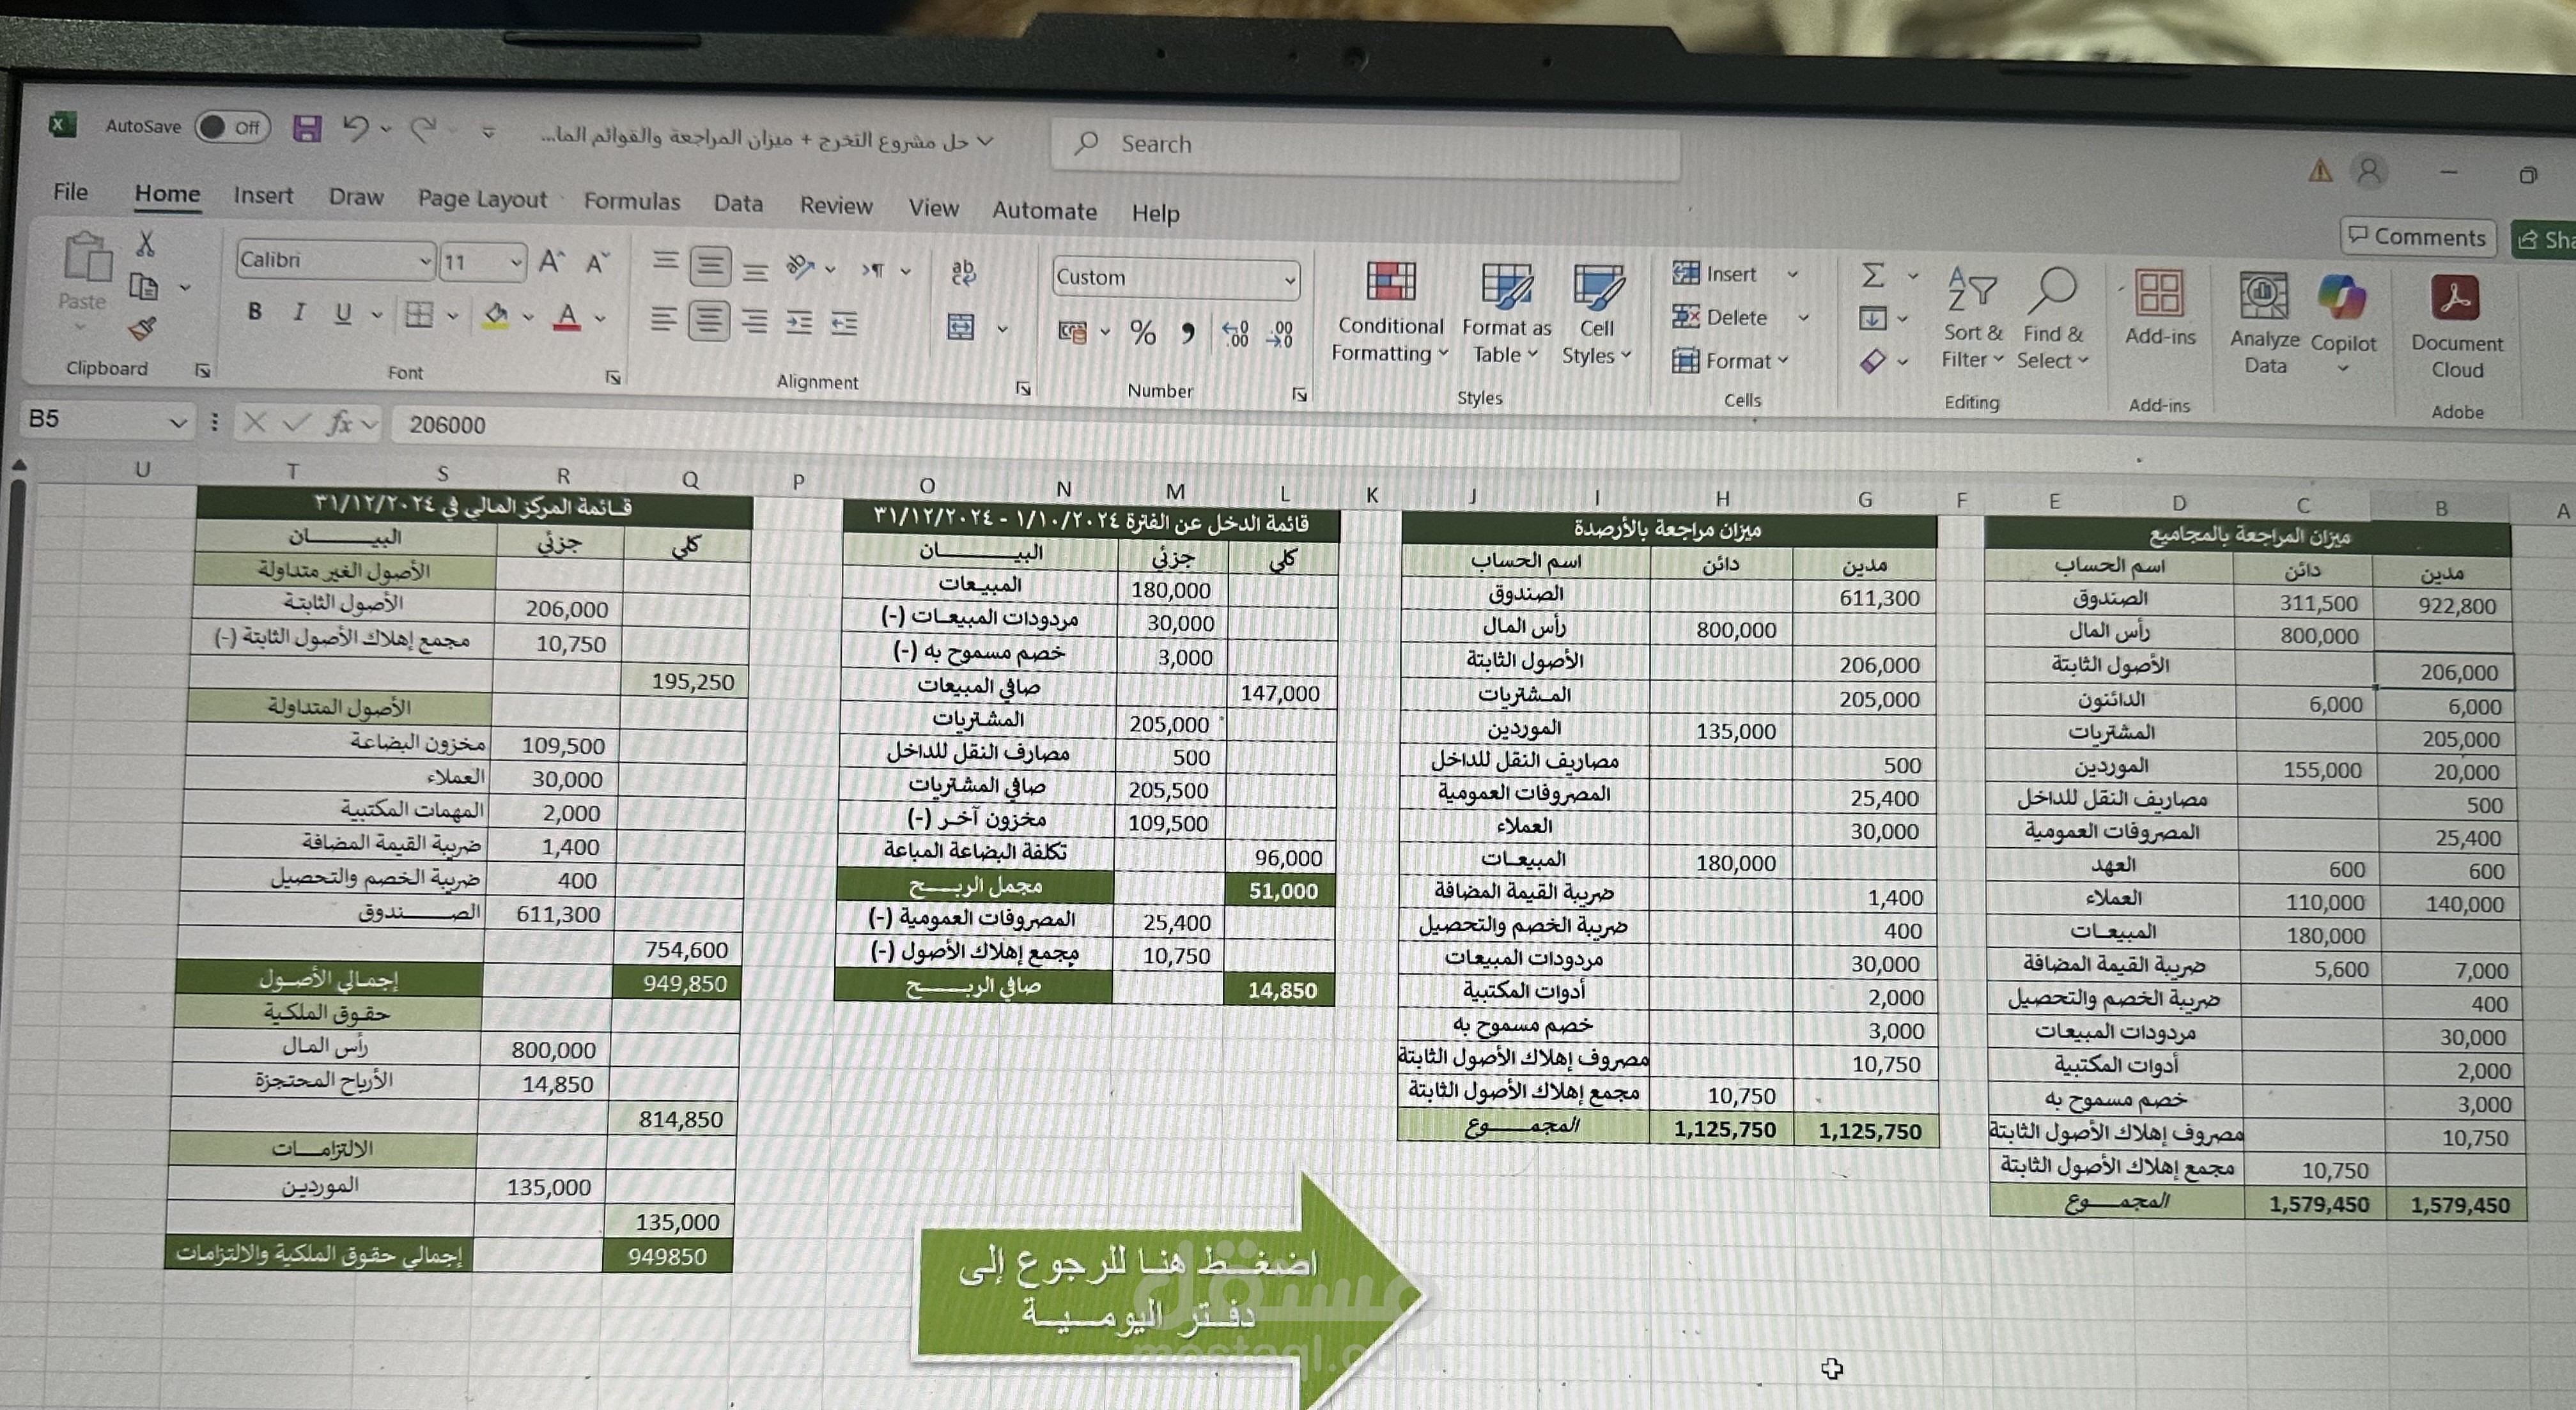This screenshot has width=2576, height=1410.
Task: Click the AutoSum sigma icon
Action: pyautogui.click(x=1873, y=275)
